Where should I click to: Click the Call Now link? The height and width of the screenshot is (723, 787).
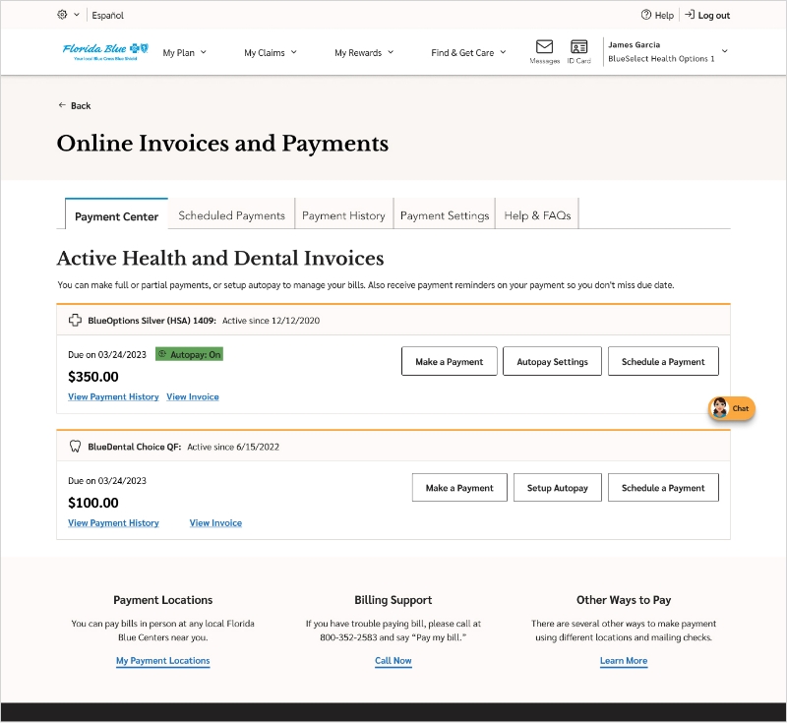(393, 661)
